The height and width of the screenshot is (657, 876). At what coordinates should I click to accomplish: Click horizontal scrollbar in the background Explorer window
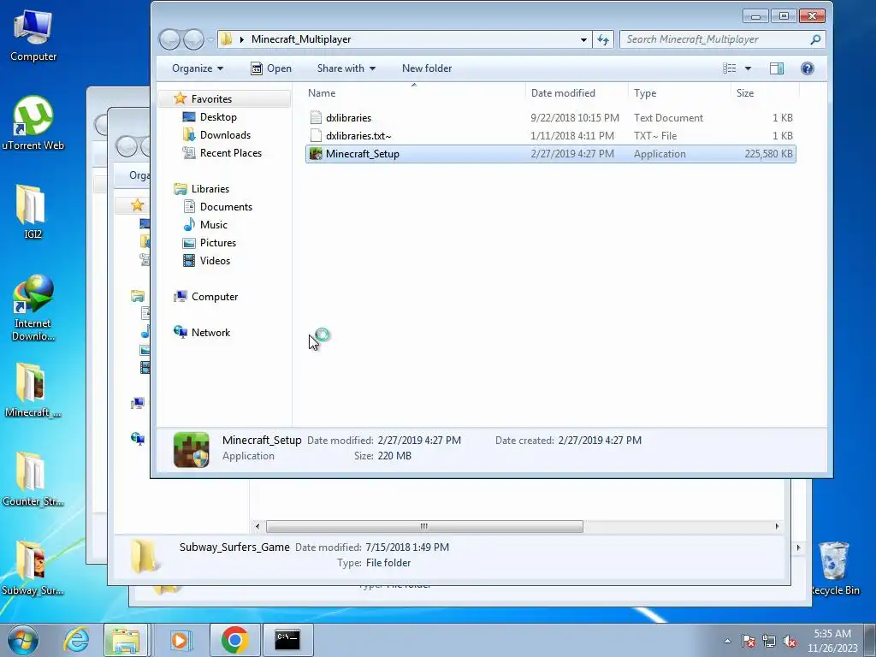click(424, 526)
